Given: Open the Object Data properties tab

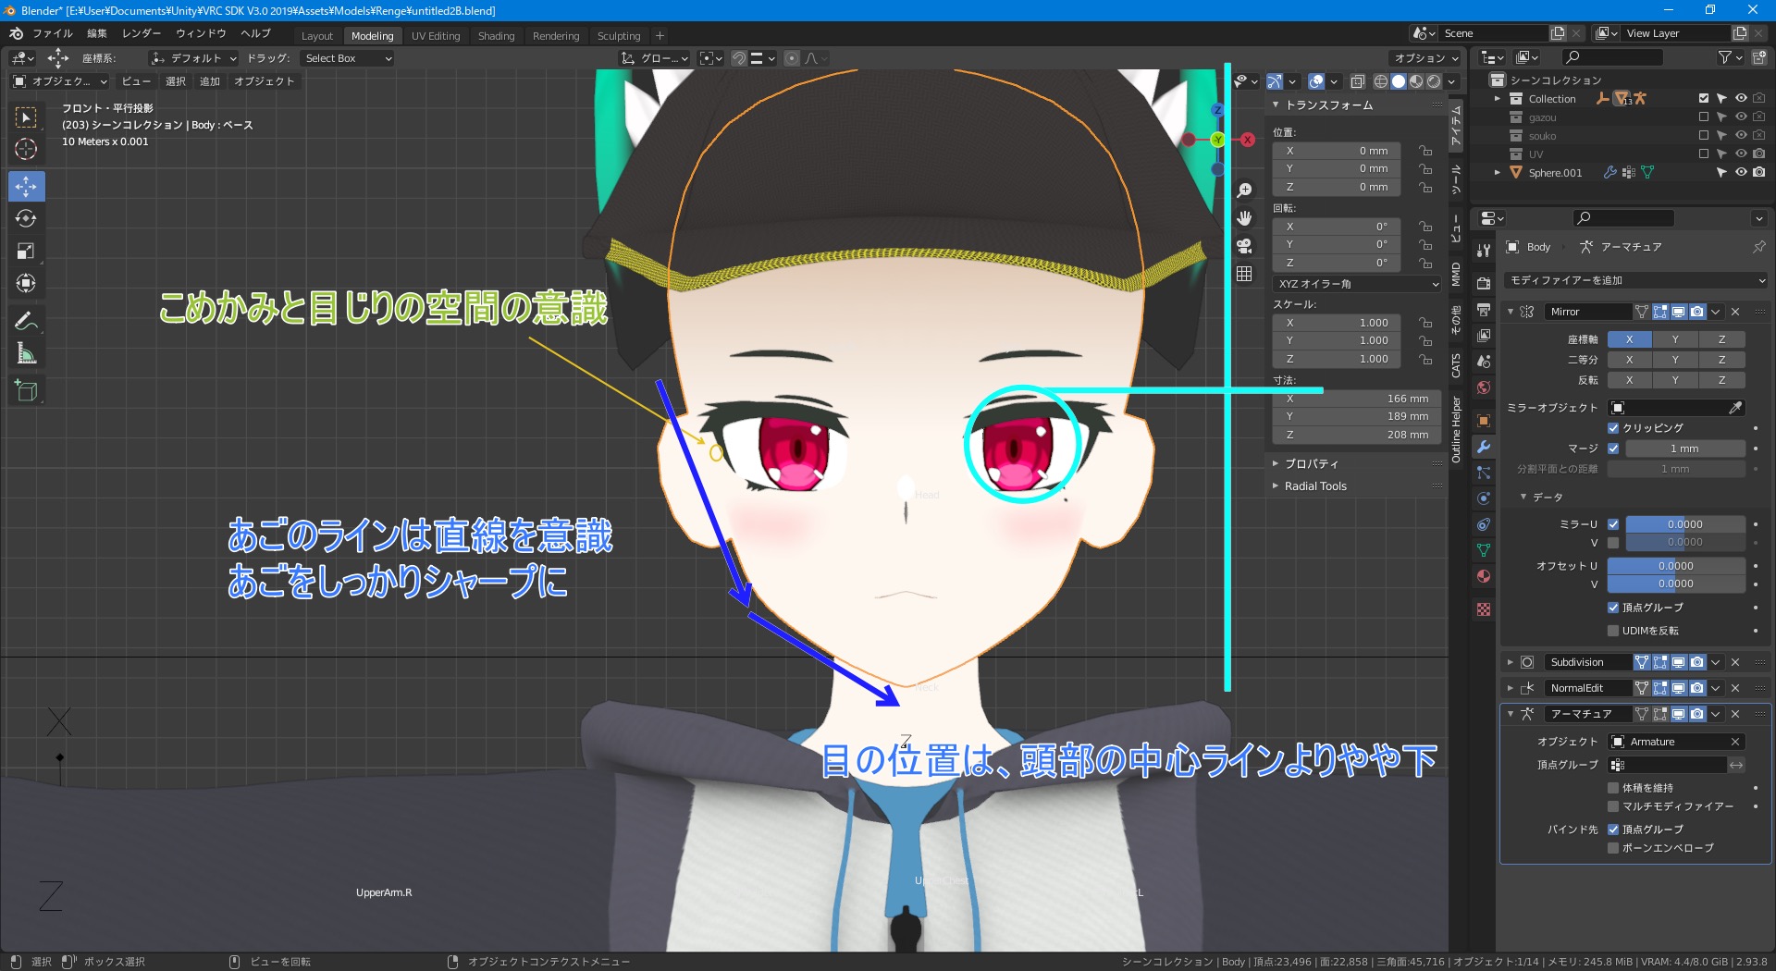Looking at the screenshot, I should click(1484, 550).
